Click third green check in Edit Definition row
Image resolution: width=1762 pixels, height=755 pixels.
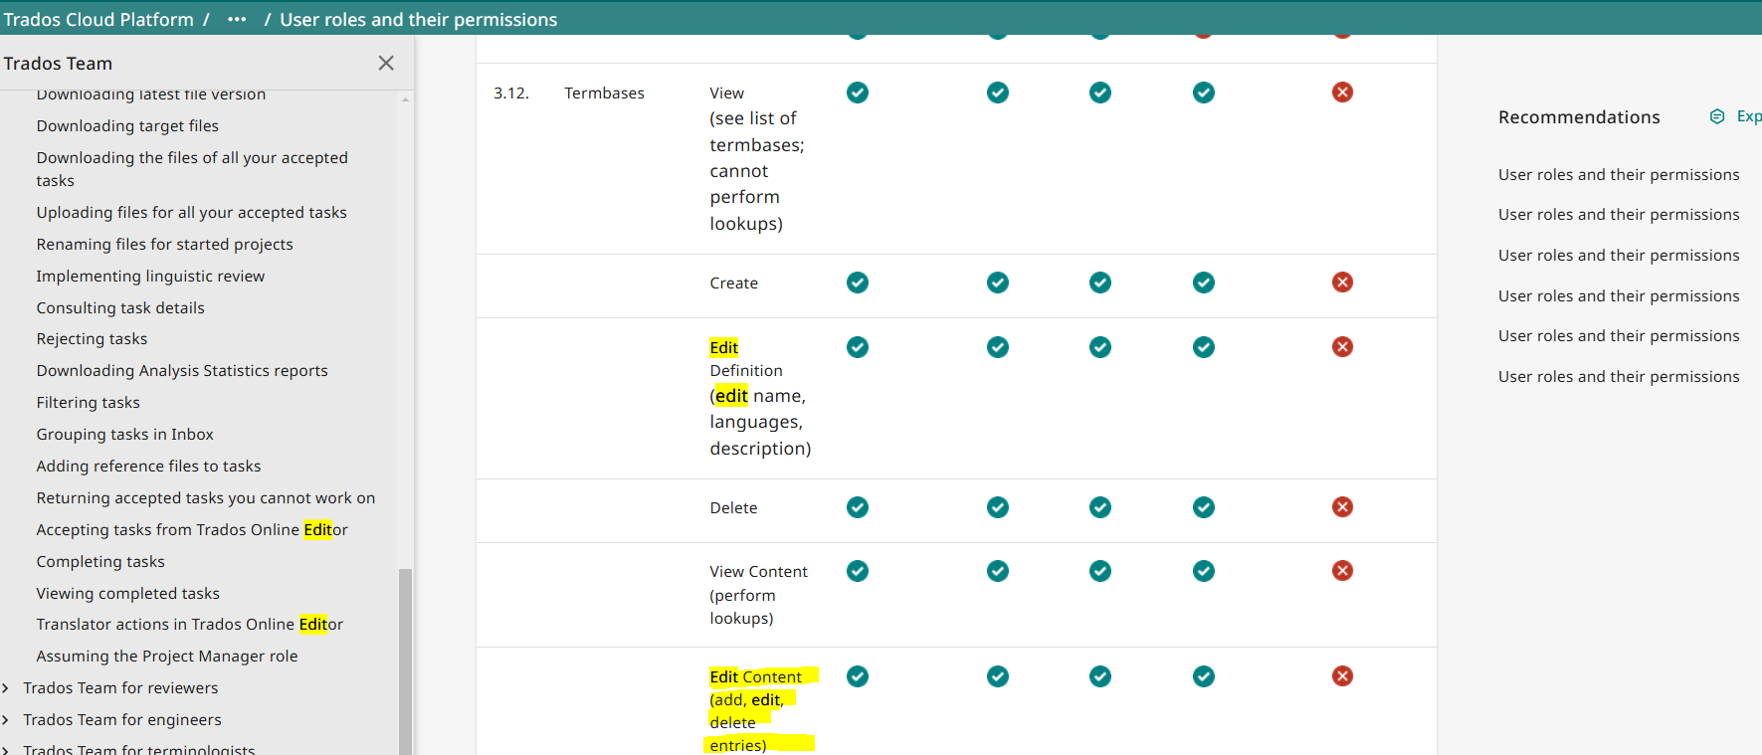(x=1100, y=347)
